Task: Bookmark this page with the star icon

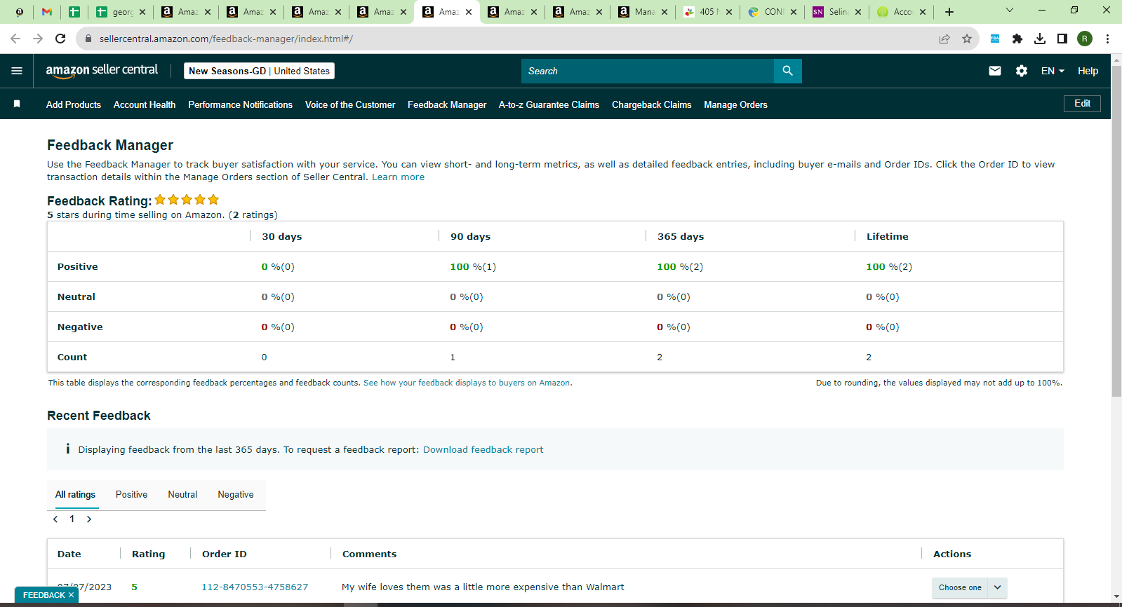Action: point(967,39)
